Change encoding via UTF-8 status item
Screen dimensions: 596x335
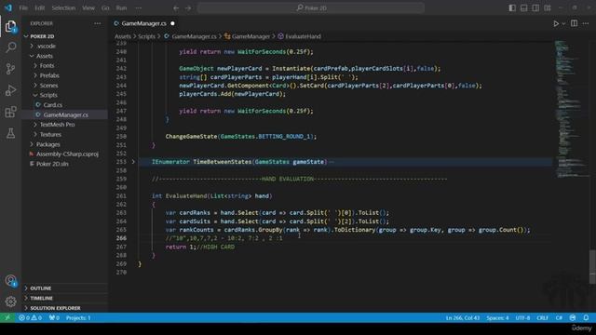(522, 318)
